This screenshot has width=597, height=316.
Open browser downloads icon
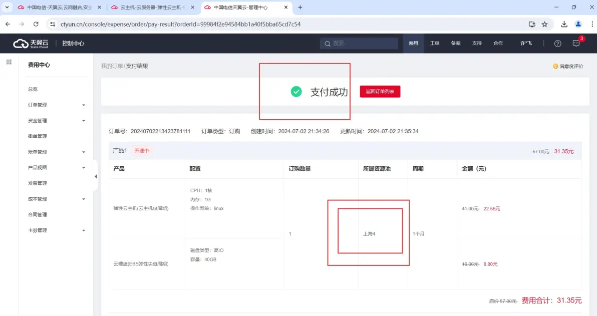tap(564, 24)
